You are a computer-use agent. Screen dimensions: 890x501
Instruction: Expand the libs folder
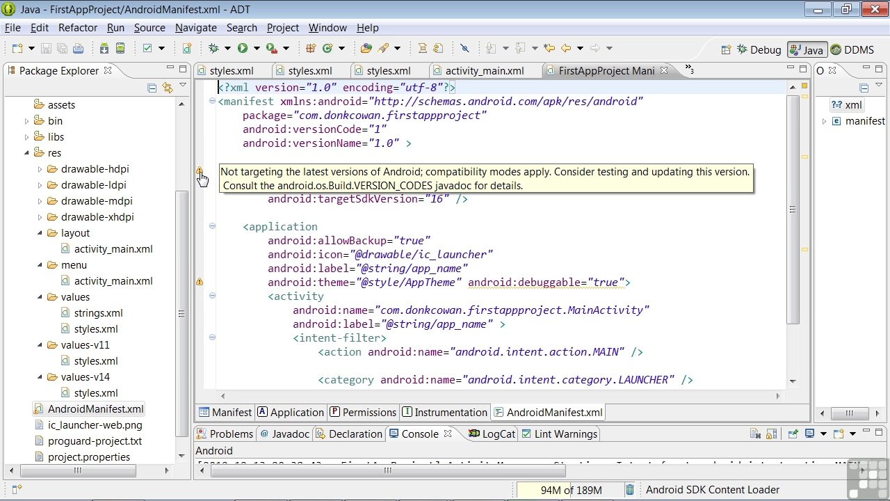pyautogui.click(x=27, y=137)
